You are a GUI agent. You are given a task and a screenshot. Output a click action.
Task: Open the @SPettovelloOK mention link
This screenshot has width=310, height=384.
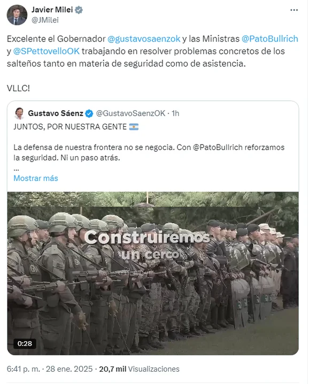pos(46,51)
